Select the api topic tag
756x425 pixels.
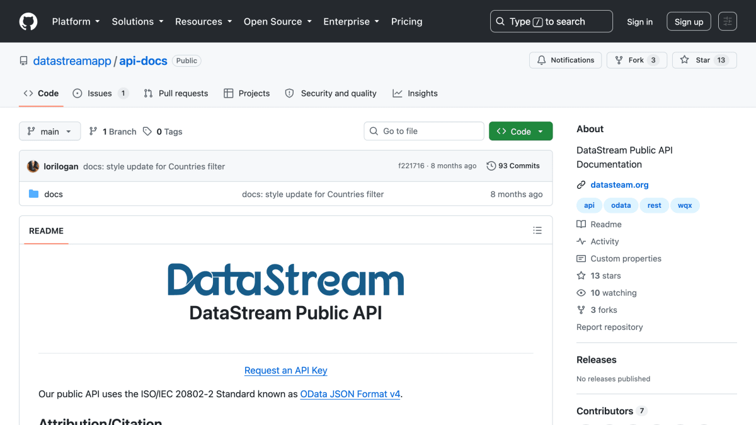click(589, 205)
